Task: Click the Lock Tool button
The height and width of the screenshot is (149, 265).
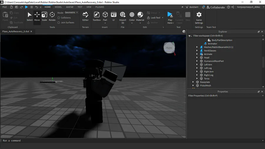Action: coord(154,18)
